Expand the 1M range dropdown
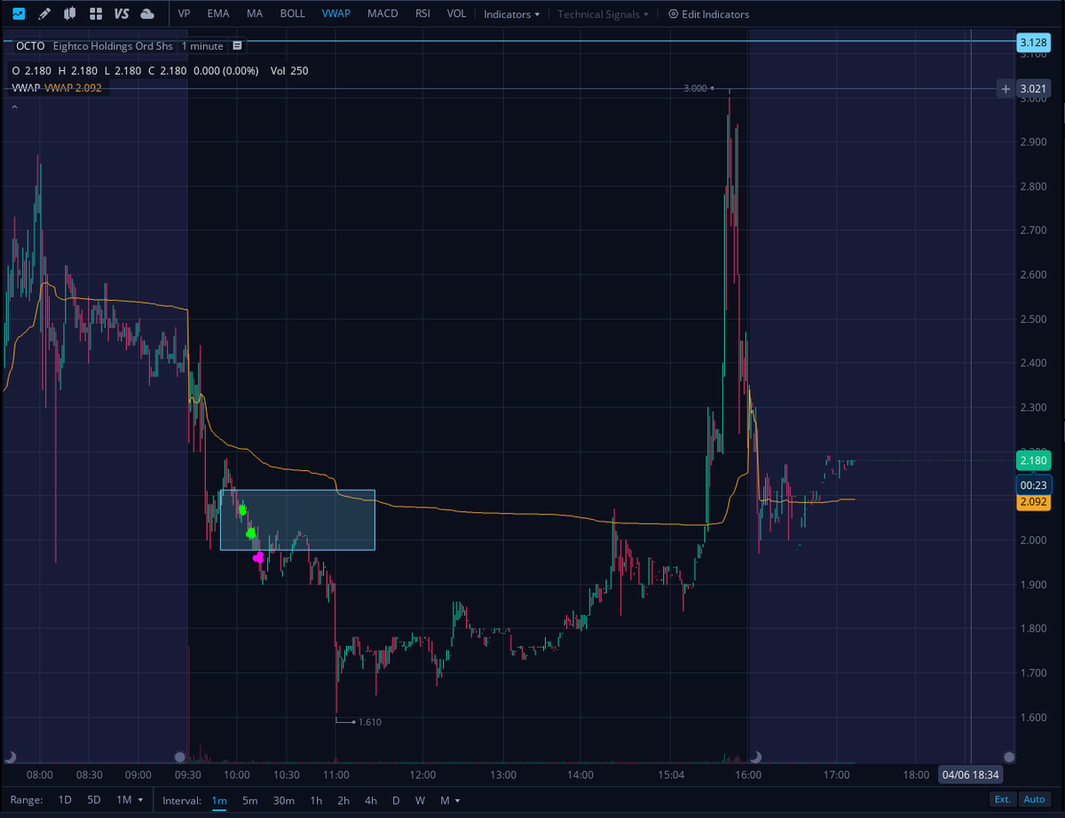The height and width of the screenshot is (818, 1065). pyautogui.click(x=130, y=799)
